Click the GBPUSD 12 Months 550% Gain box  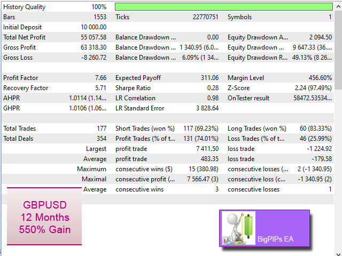44,216
